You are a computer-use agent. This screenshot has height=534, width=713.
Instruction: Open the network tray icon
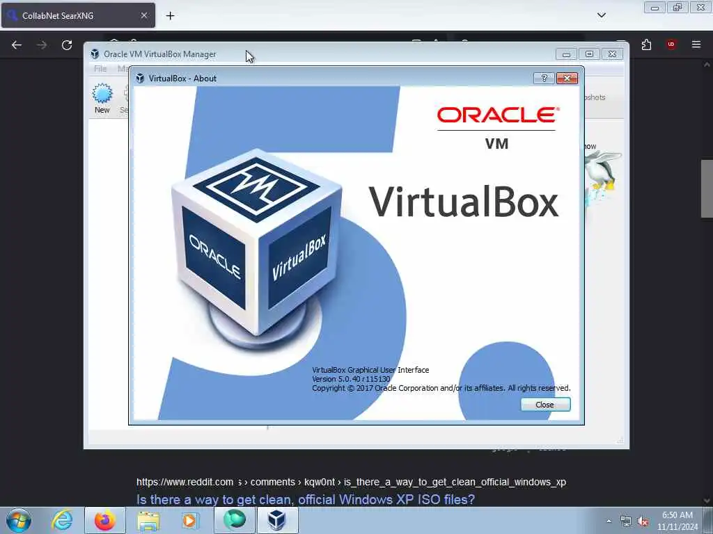626,521
